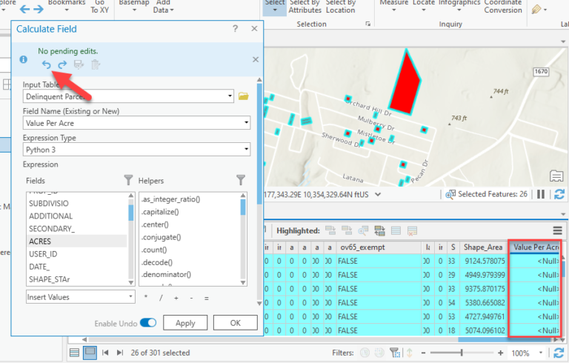Click the undo arrow in Calculate Field
This screenshot has height=363, width=569.
pos(46,65)
